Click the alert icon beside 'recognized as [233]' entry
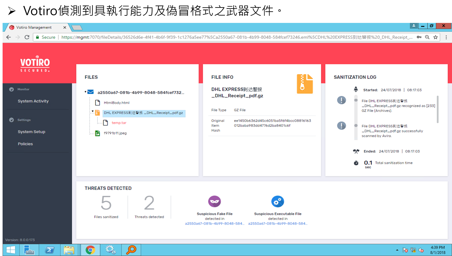 (341, 100)
